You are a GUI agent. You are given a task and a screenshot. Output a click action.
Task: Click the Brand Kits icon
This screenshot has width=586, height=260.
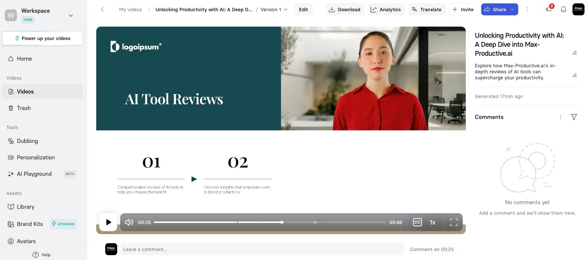(11, 224)
